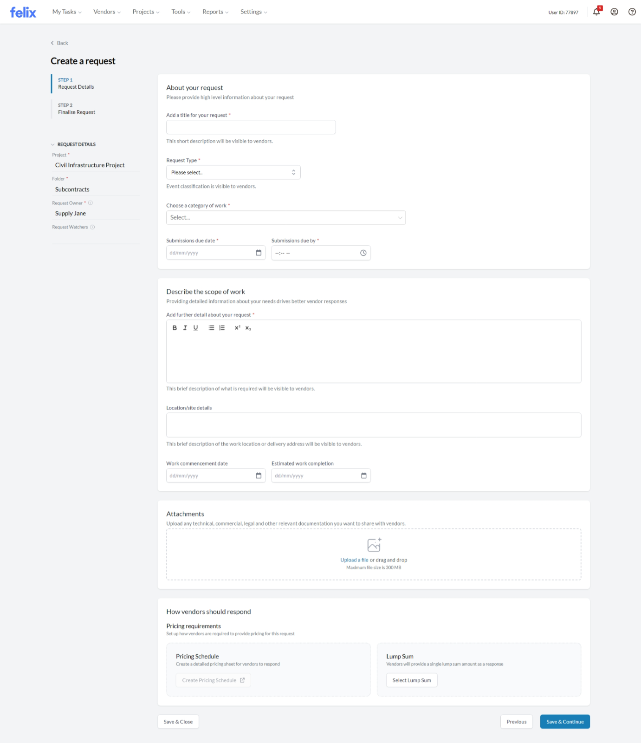Toggle italic formatting in the editor
This screenshot has width=641, height=743.
click(185, 328)
